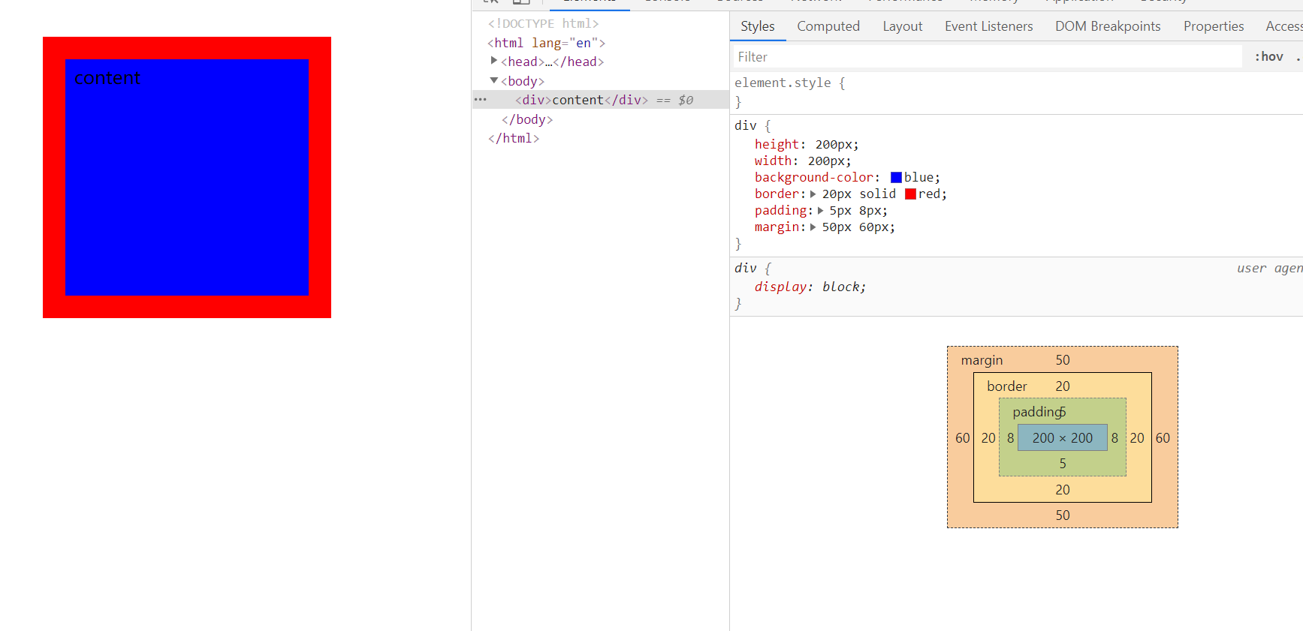The image size is (1303, 631).
Task: Open the ellipsis actions for selected div node
Action: [481, 100]
